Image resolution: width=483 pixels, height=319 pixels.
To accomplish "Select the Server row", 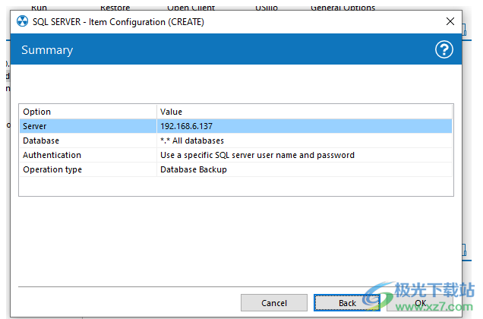I will pyautogui.click(x=235, y=126).
